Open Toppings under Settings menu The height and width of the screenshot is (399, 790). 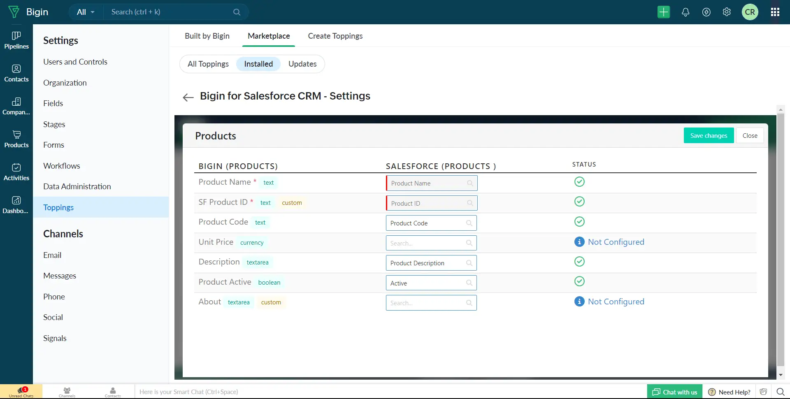pyautogui.click(x=58, y=207)
